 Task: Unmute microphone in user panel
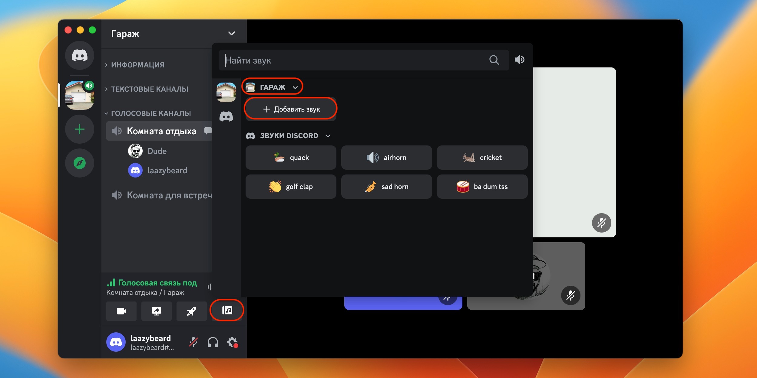click(193, 342)
